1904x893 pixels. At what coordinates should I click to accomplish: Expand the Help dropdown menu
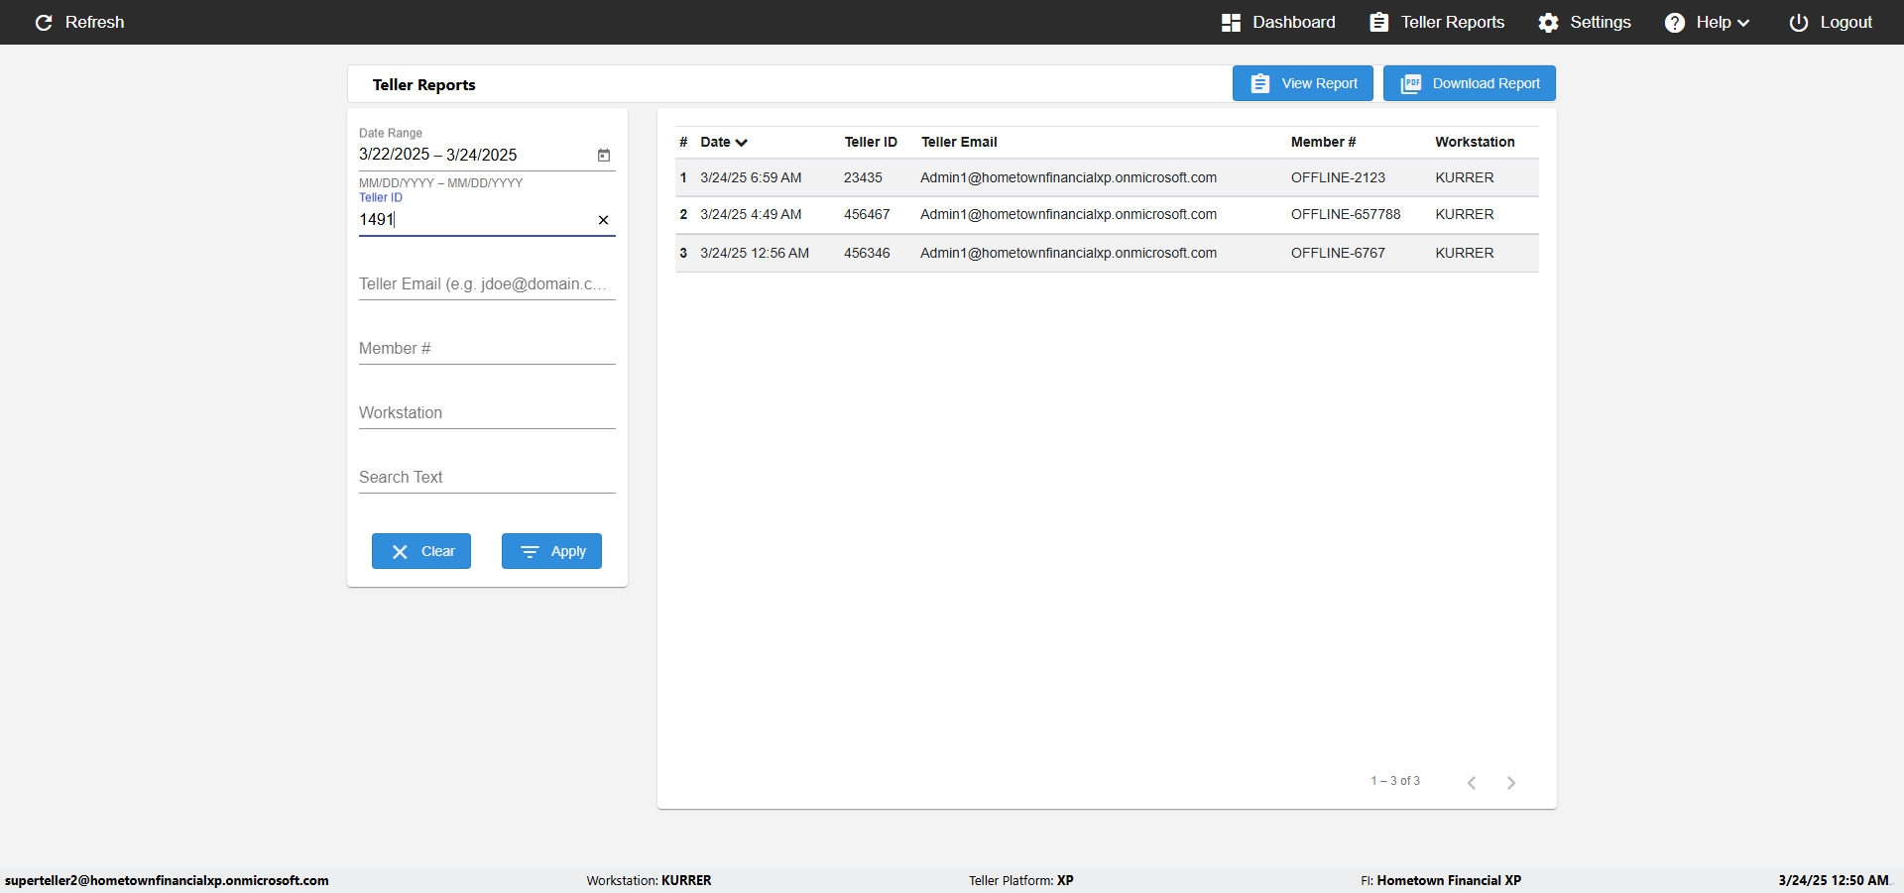point(1707,22)
